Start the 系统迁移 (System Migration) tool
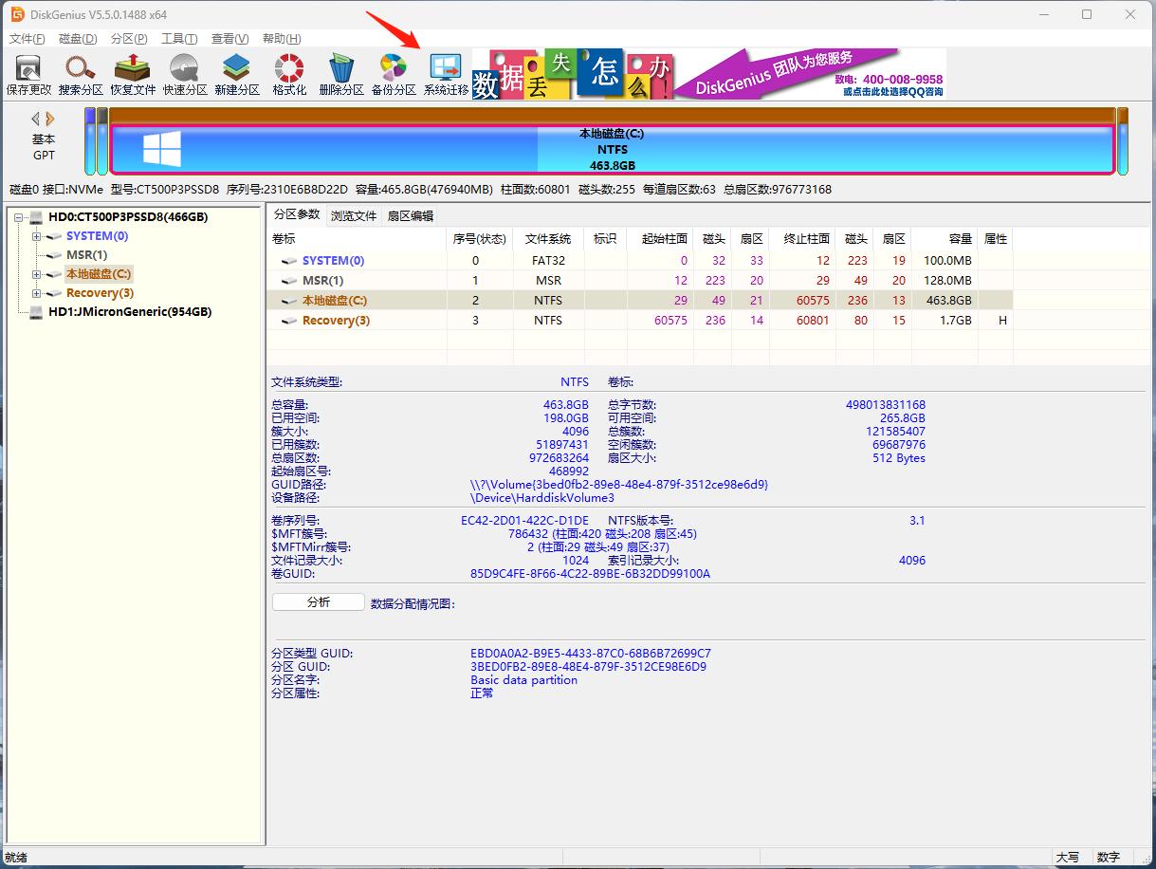This screenshot has height=869, width=1156. tap(445, 73)
